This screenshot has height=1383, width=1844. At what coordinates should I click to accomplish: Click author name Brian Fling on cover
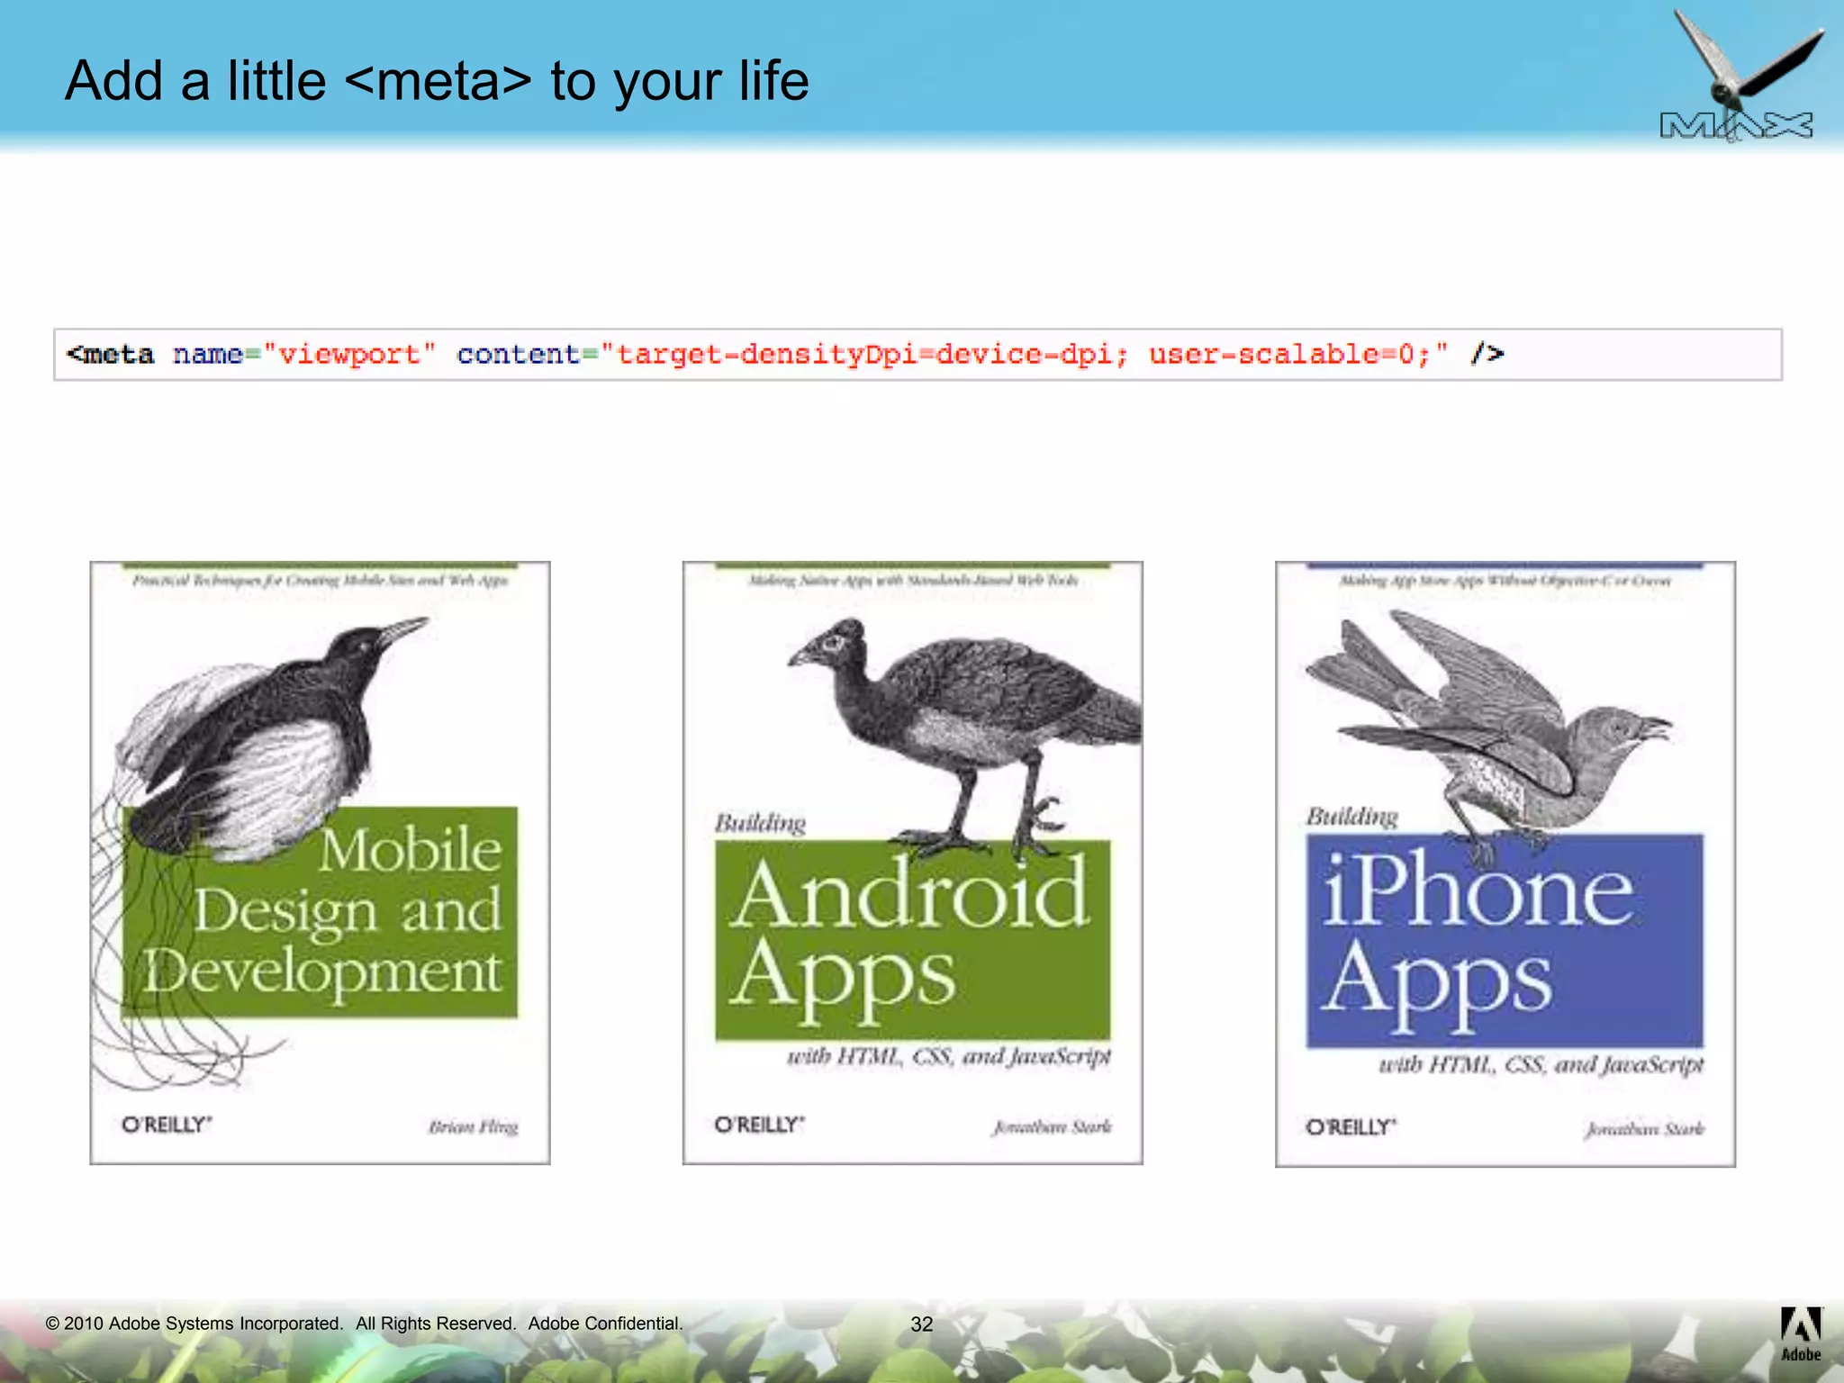(474, 1126)
